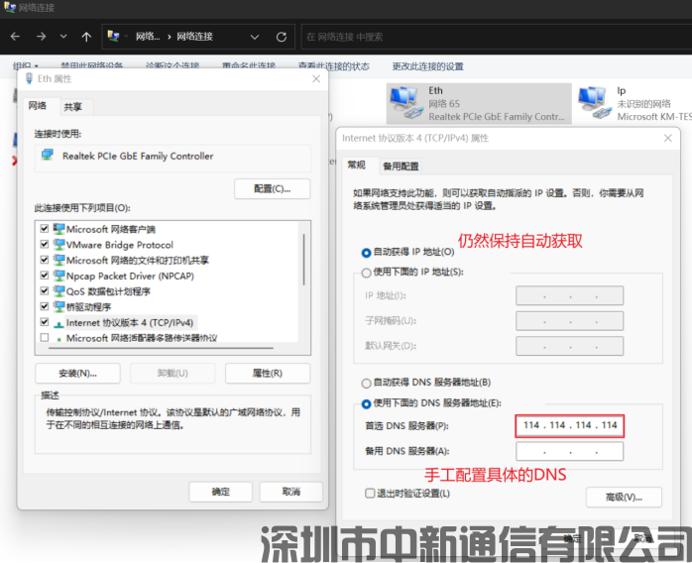Toggle Microsoft 网络的文件和打印机共享 checkbox

point(45,260)
